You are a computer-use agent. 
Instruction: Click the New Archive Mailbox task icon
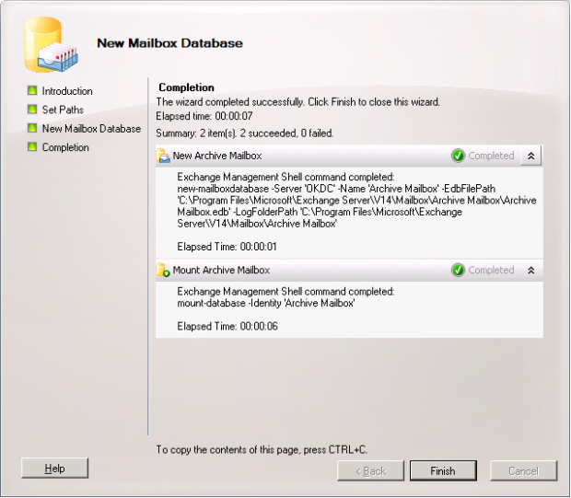[163, 156]
